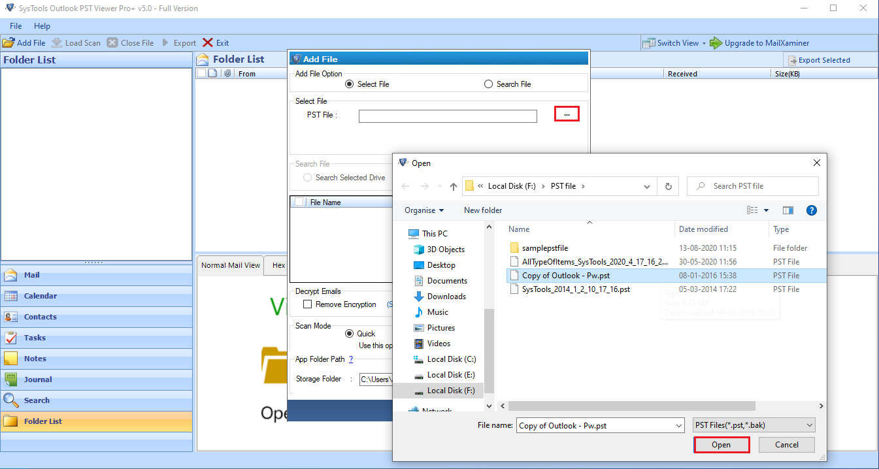The width and height of the screenshot is (879, 469).
Task: Open Calendar in left navigation pane
Action: coord(96,296)
